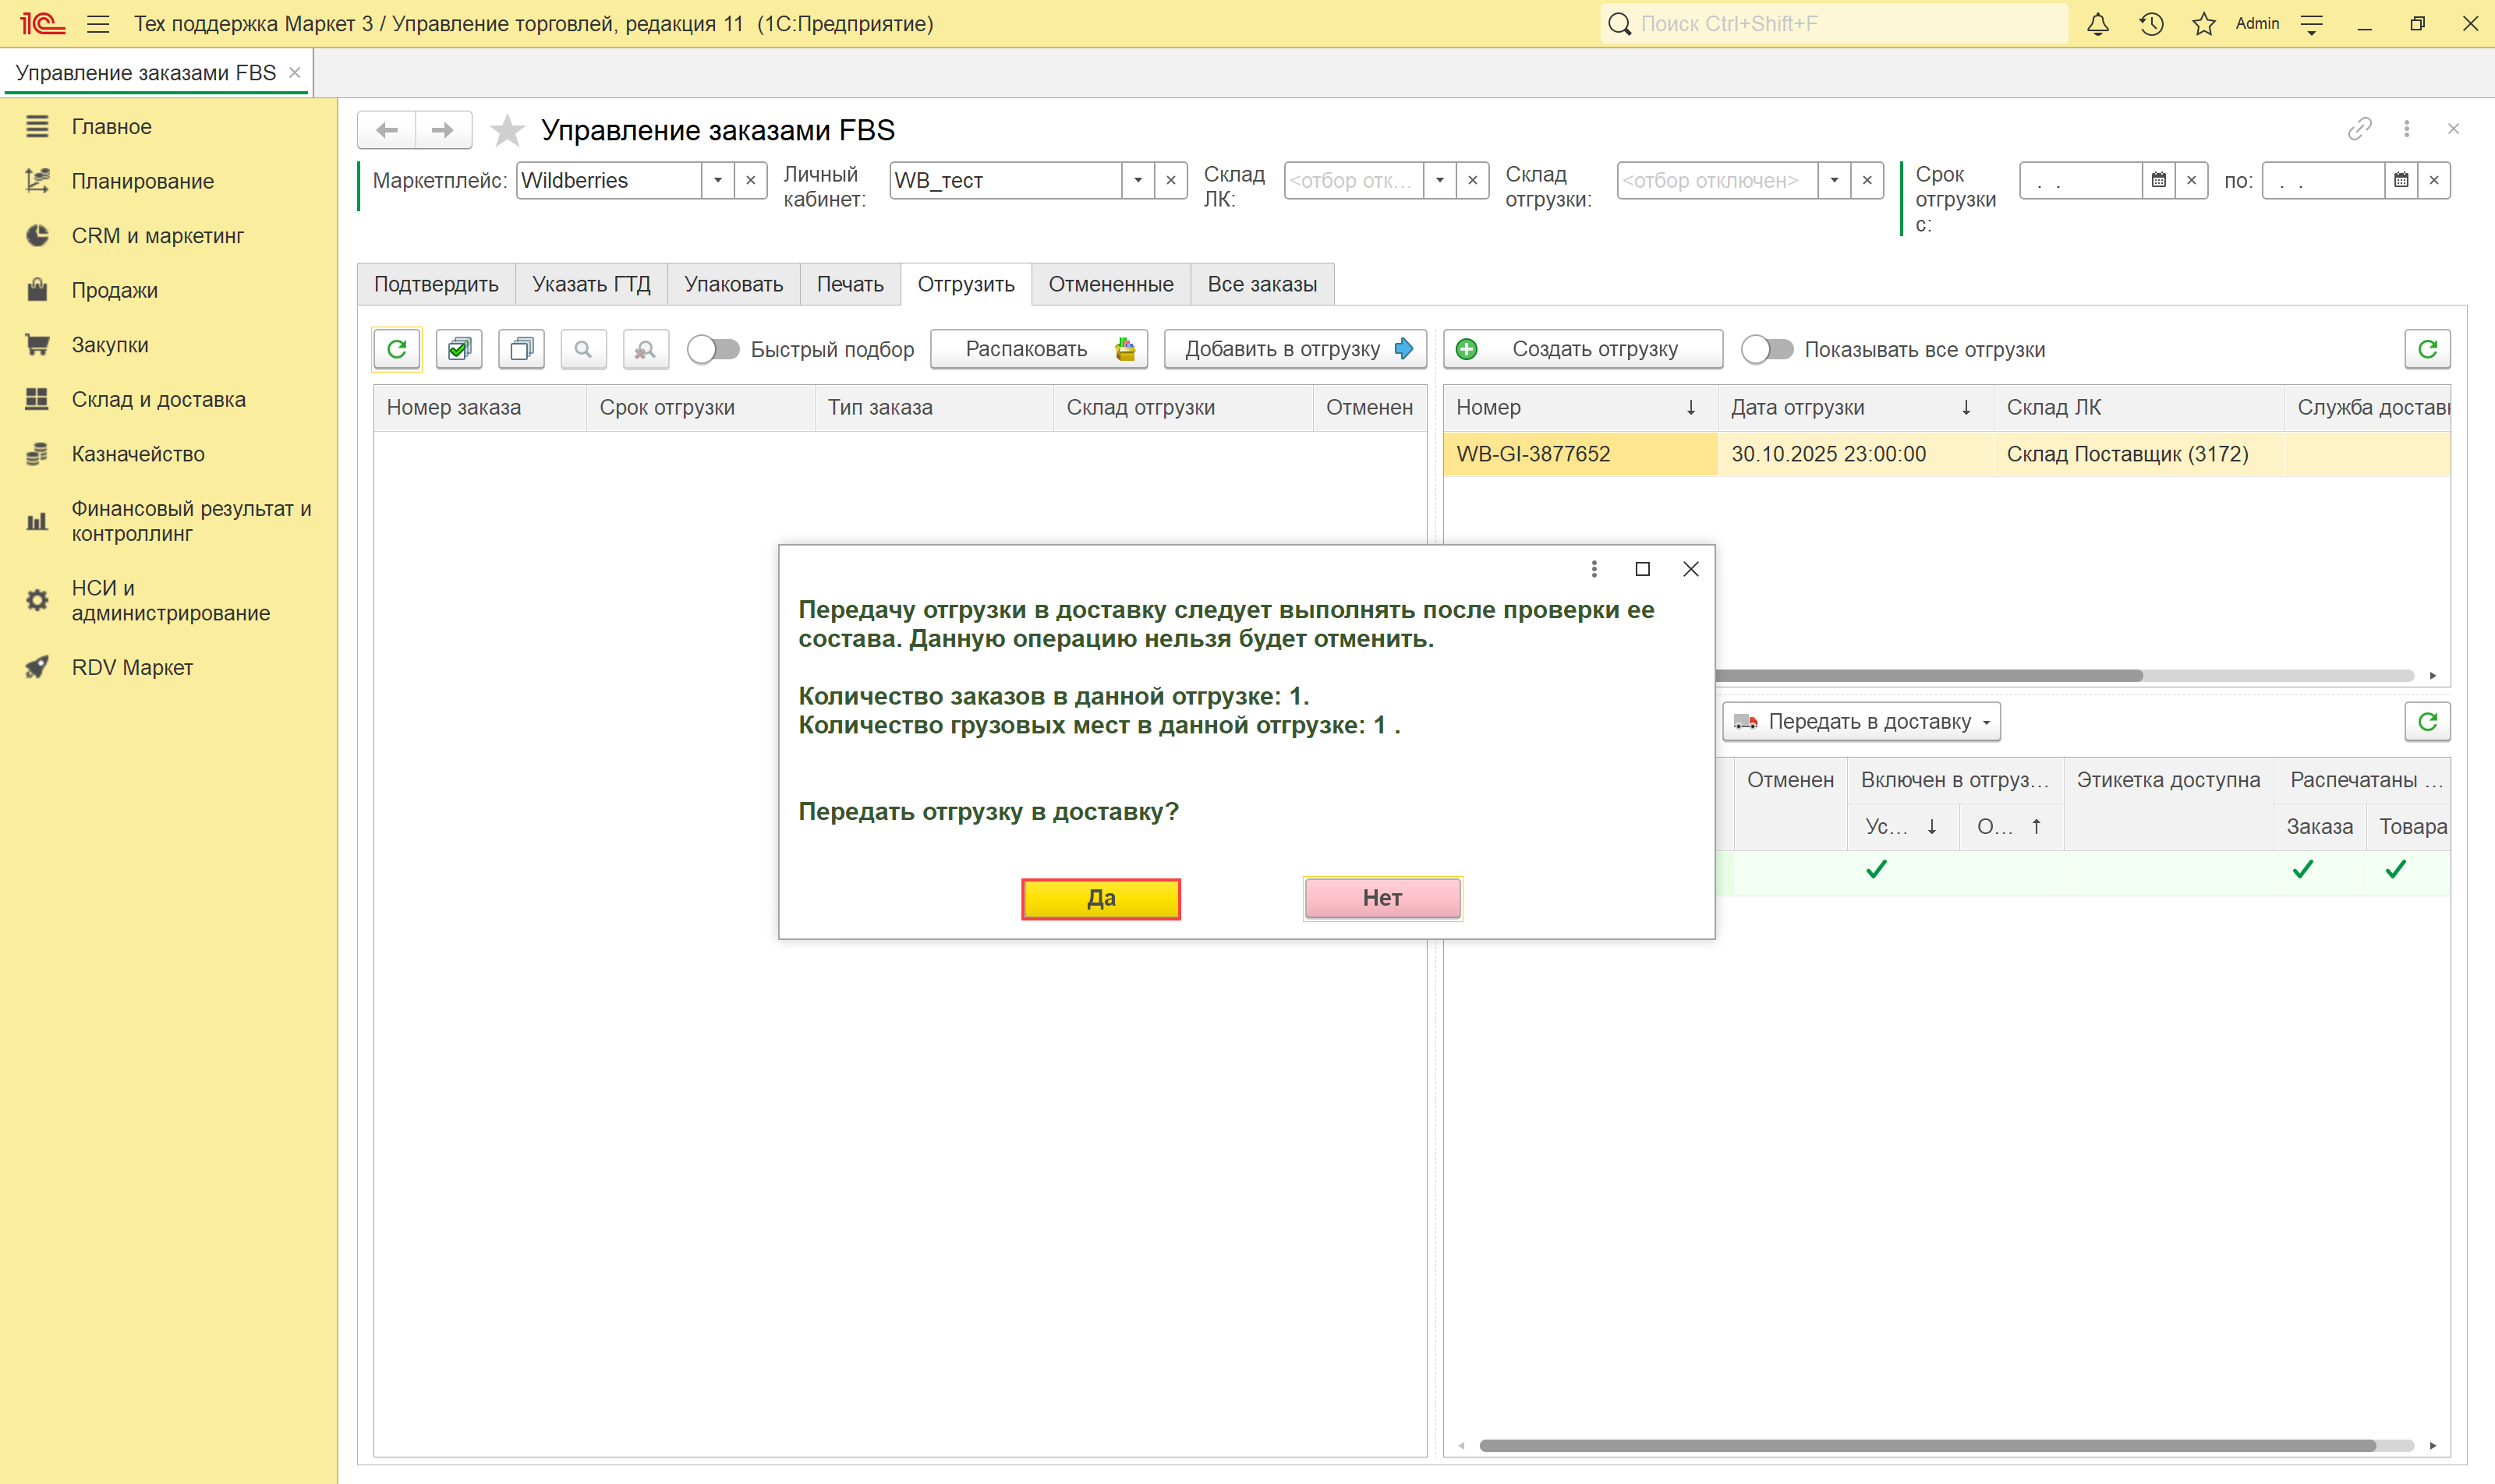The height and width of the screenshot is (1484, 2495).
Task: Open the history clock icon
Action: coord(2151,24)
